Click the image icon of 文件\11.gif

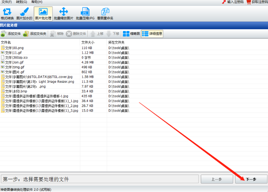[3, 52]
